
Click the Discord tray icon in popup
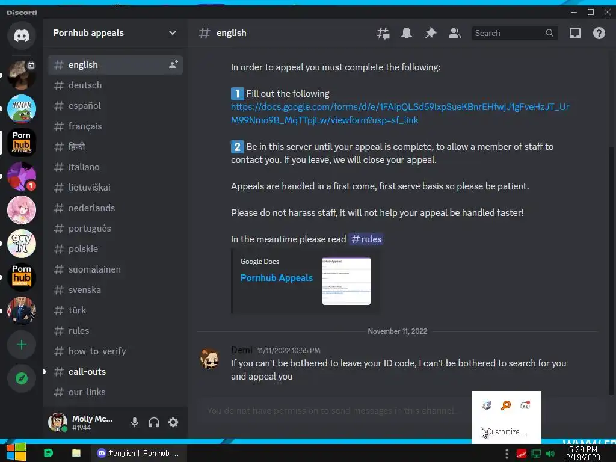coord(525,405)
